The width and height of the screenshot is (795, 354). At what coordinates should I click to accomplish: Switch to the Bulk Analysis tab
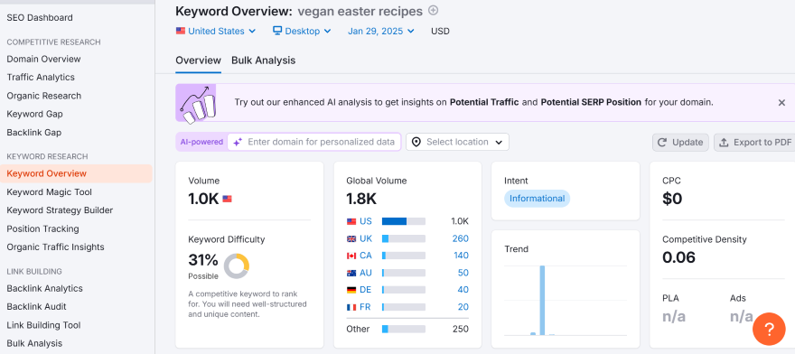coord(263,61)
